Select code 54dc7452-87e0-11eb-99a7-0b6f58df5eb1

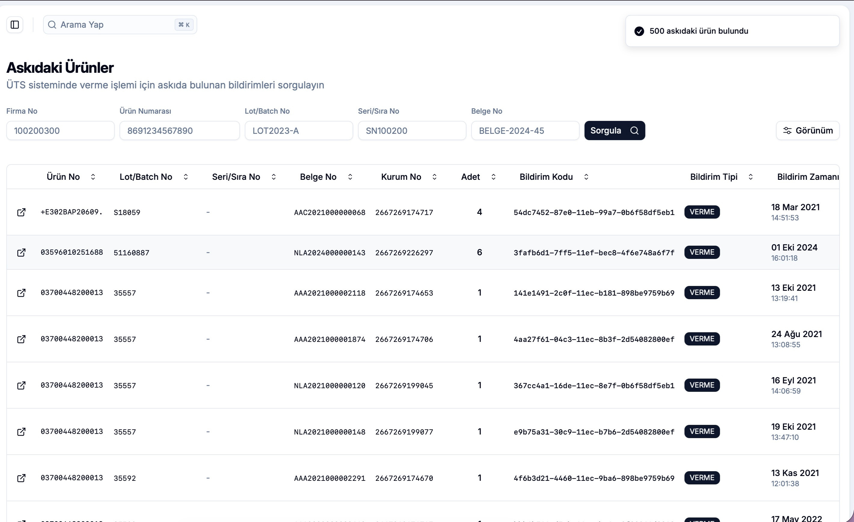click(x=594, y=212)
